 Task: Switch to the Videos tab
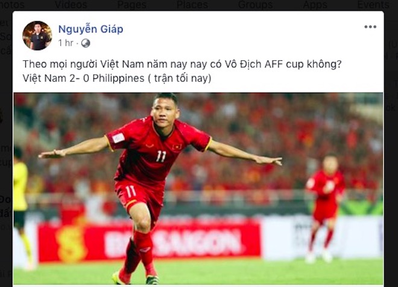pyautogui.click(x=71, y=5)
